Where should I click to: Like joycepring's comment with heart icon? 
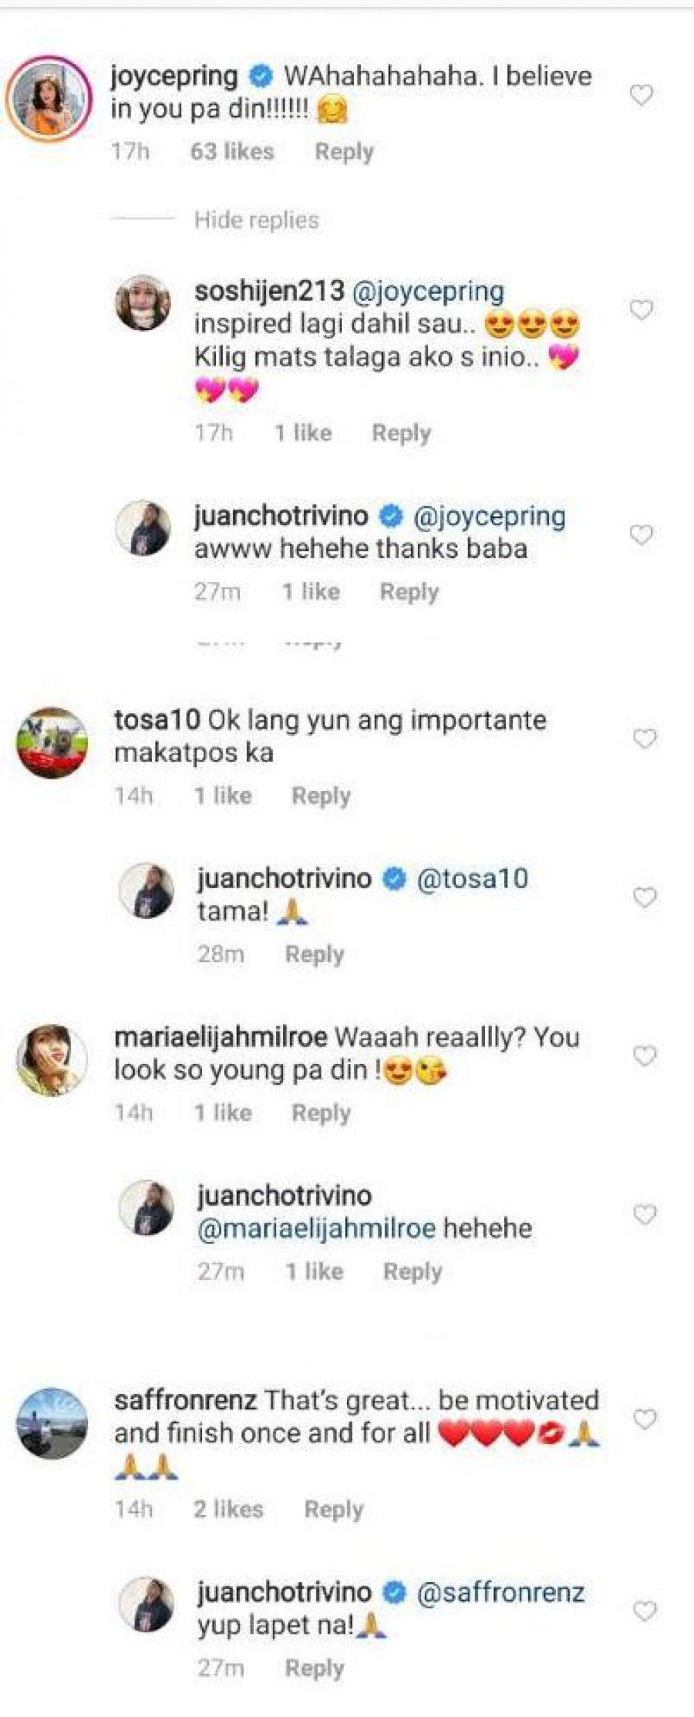tap(641, 95)
